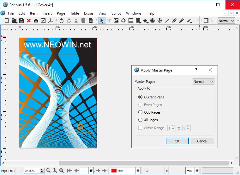Select the Text Frame tool
Viewport: 240px width, 175px height.
(109, 21)
